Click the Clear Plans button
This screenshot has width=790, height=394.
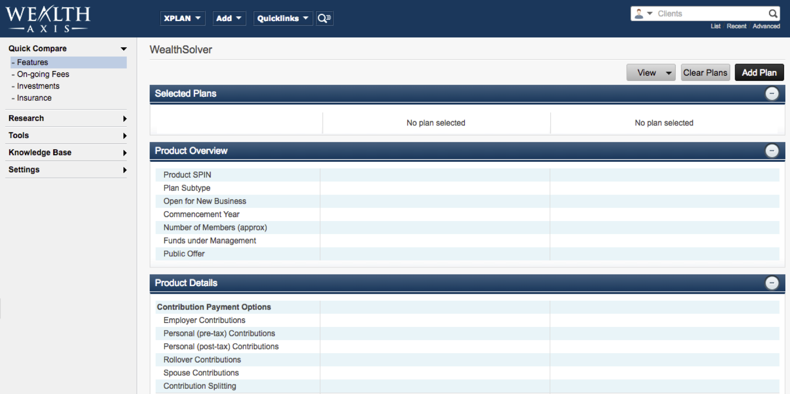pyautogui.click(x=705, y=73)
